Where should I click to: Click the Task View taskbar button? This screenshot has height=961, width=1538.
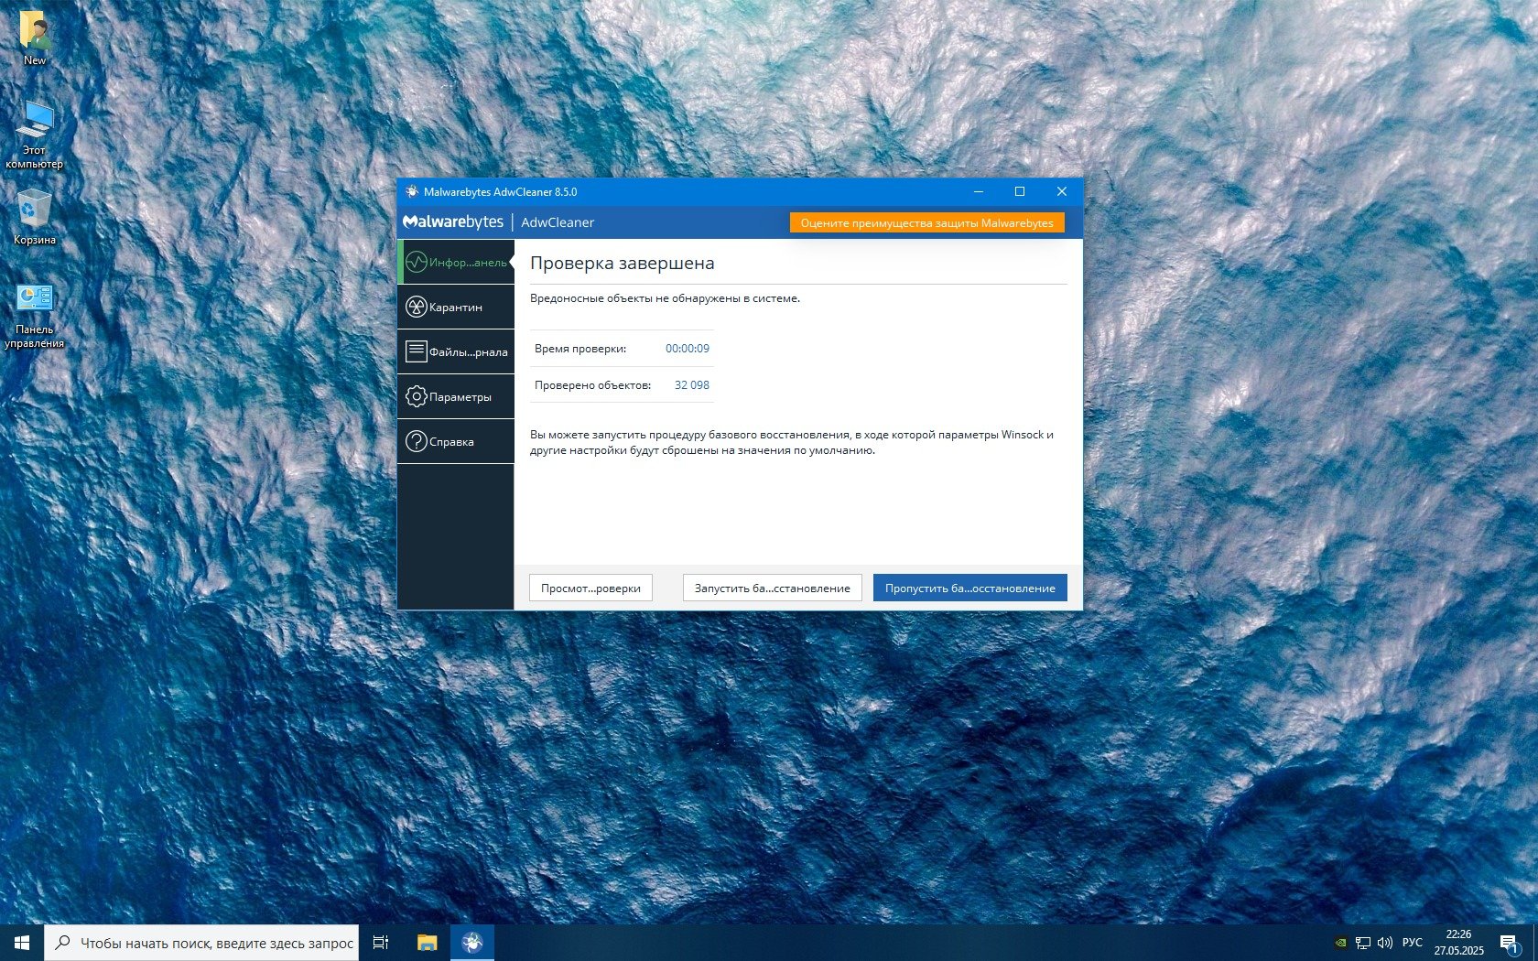(381, 942)
